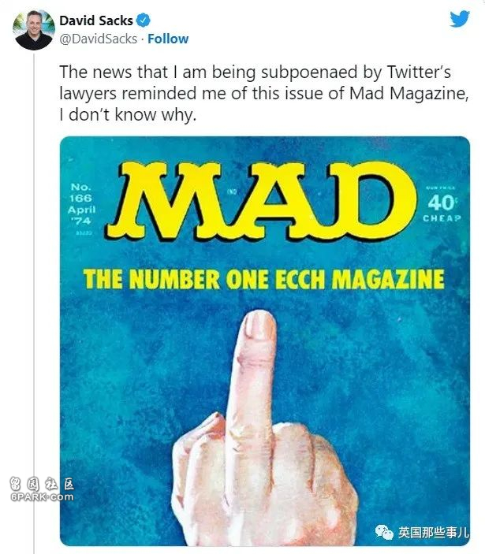Click the "THE NUMBER ONE ECCH MAGAZINE" tagline
The height and width of the screenshot is (554, 485).
263,279
